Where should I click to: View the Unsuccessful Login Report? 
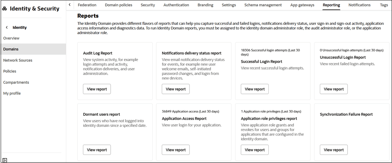point(333,89)
